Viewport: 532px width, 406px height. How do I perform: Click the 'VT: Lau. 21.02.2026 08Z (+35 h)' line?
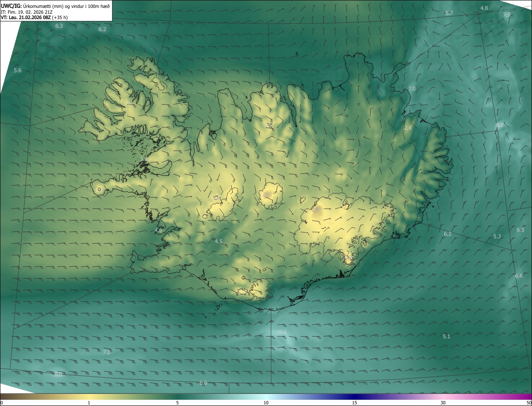(x=34, y=17)
